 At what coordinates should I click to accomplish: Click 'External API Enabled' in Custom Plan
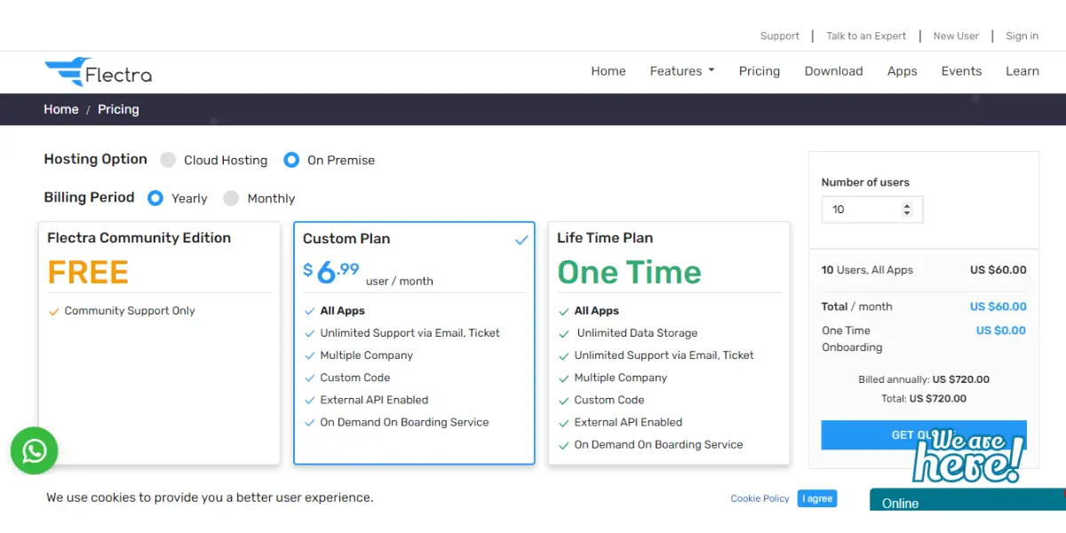click(374, 400)
